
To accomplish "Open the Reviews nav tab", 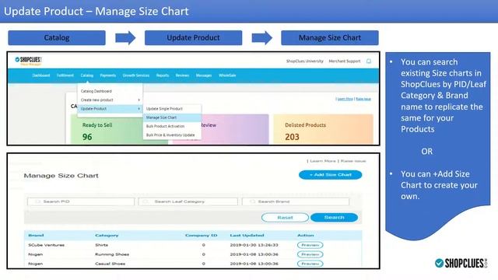I will click(182, 75).
